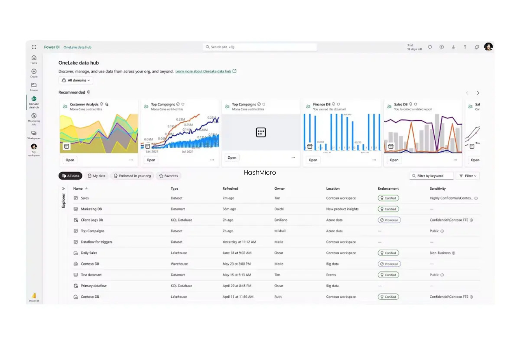Select the All data tab
Viewport: 520px width, 346px height.
(70, 176)
